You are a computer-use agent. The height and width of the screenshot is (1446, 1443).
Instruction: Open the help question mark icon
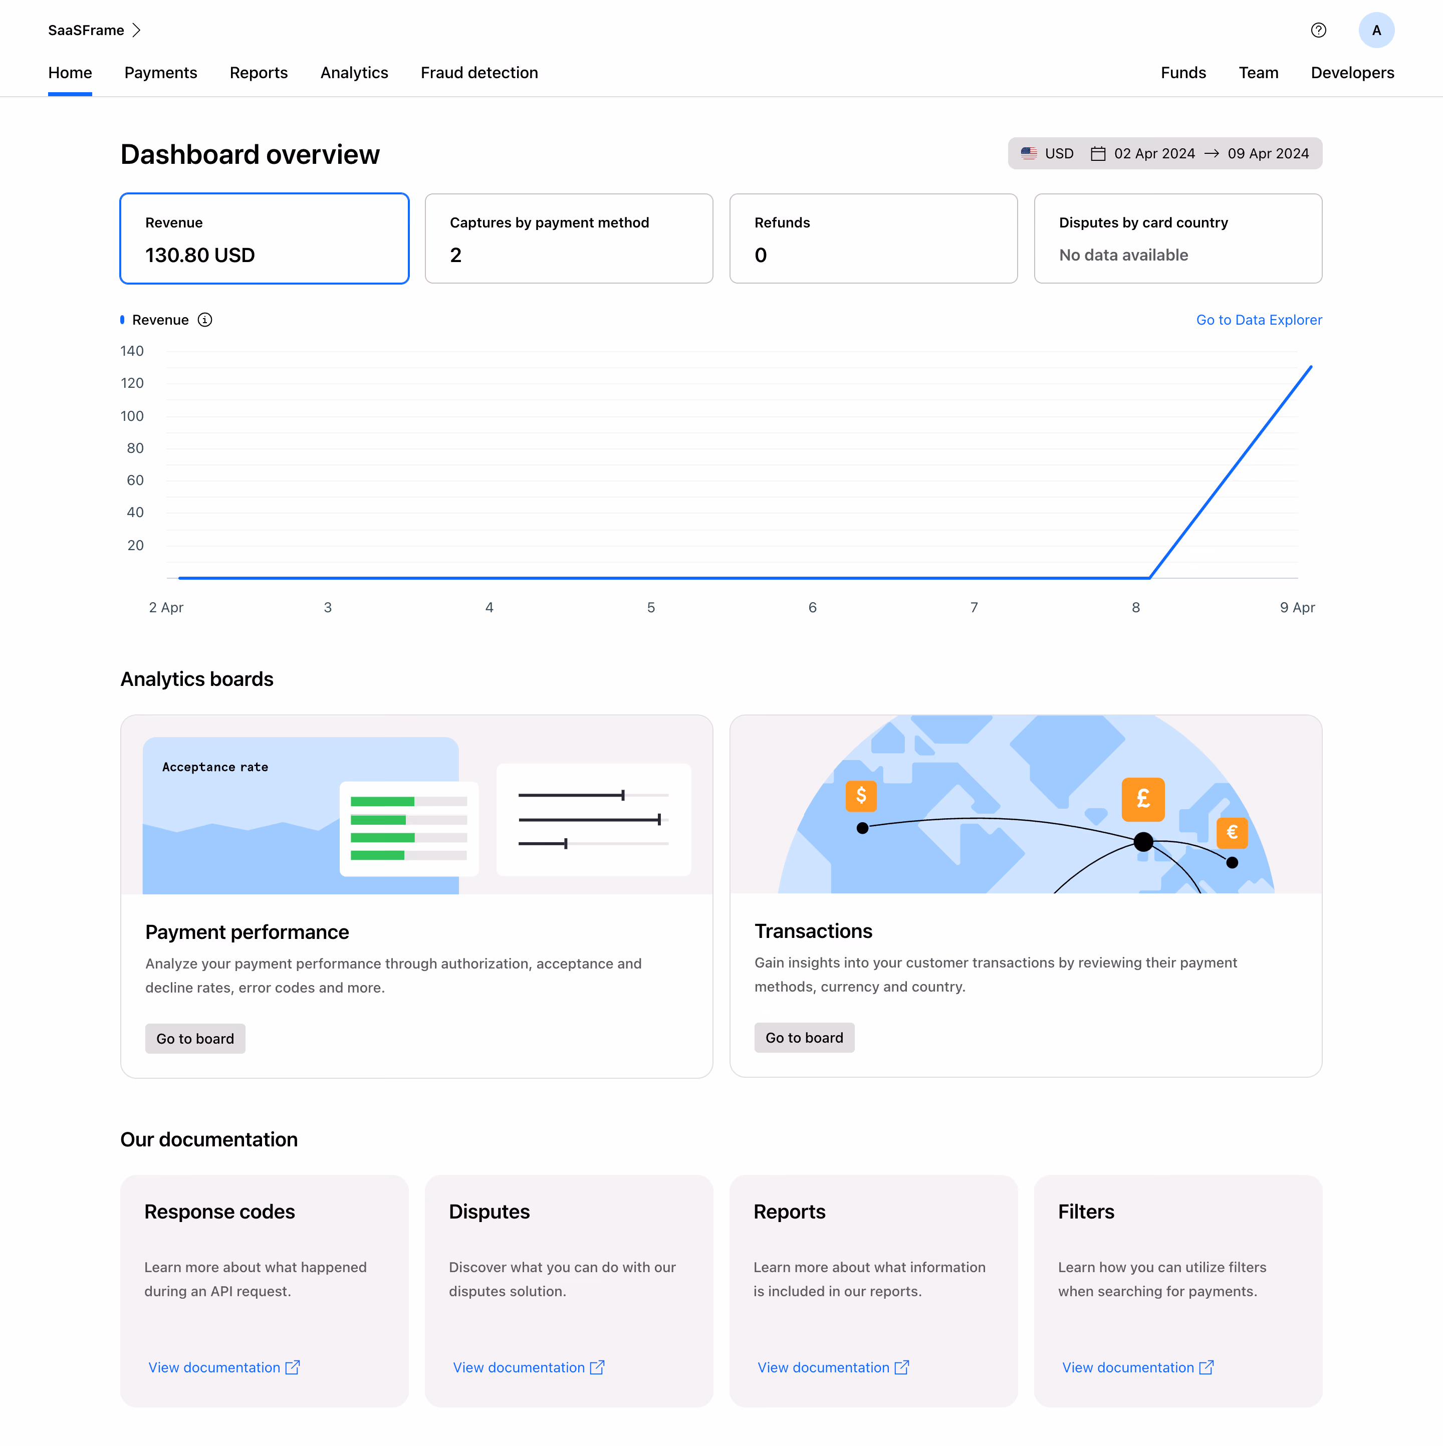coord(1318,30)
